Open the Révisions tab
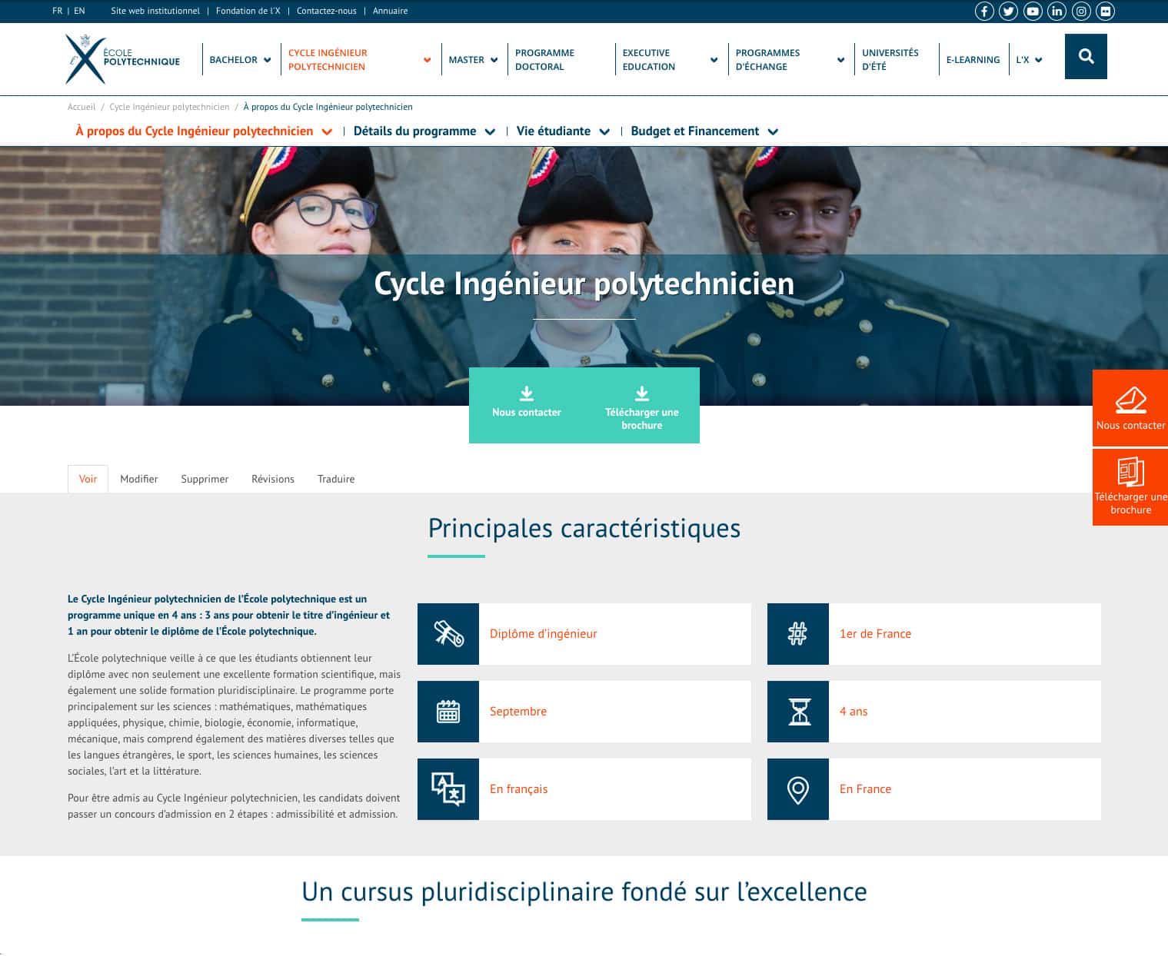This screenshot has width=1168, height=956. pos(273,479)
